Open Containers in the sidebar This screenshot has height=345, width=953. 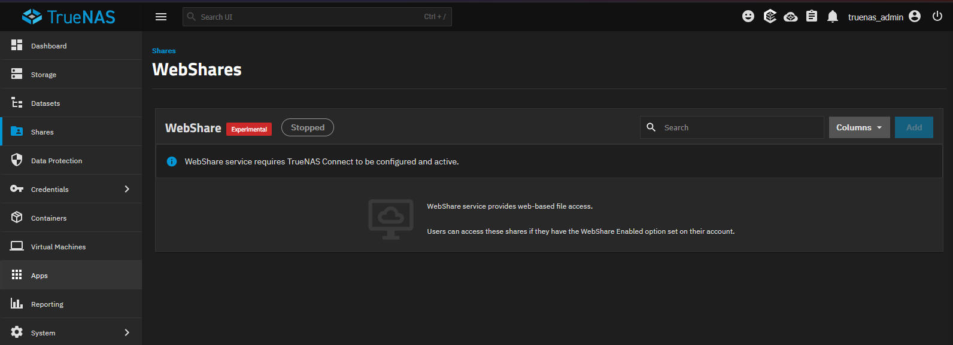pyautogui.click(x=71, y=218)
